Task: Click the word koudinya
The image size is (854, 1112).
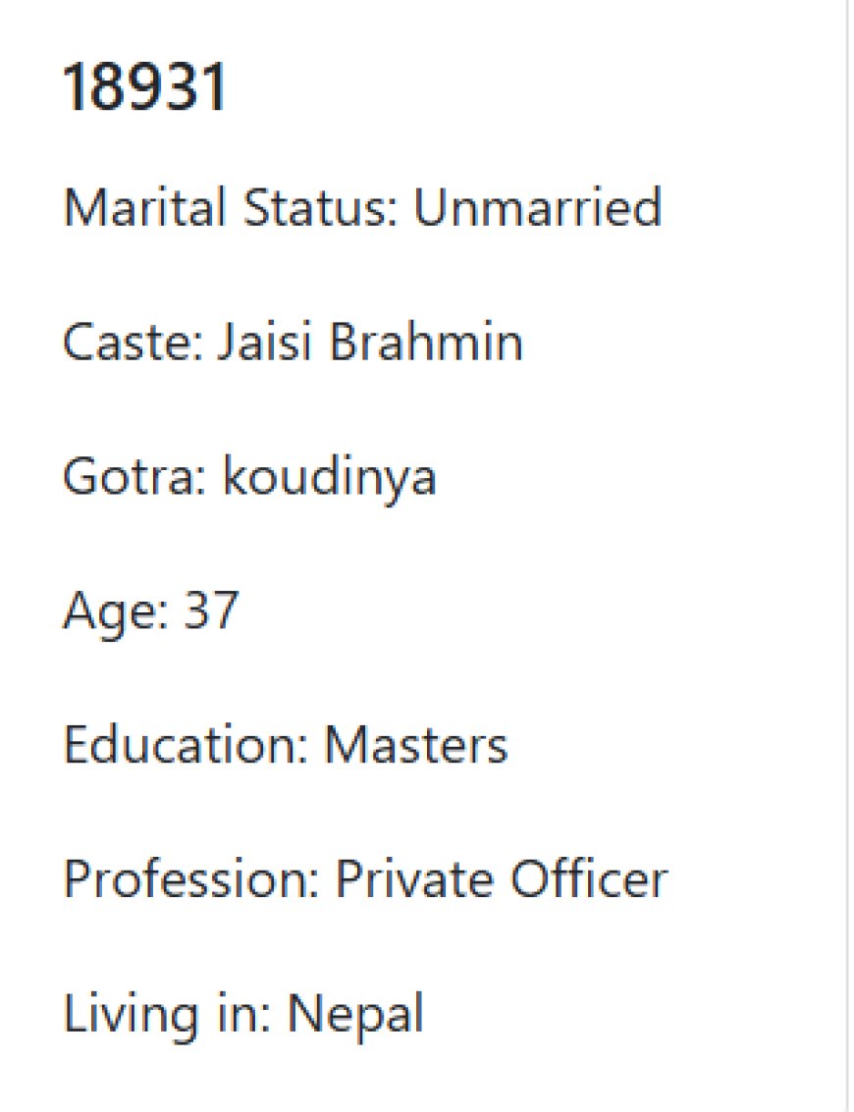Action: coord(329,477)
